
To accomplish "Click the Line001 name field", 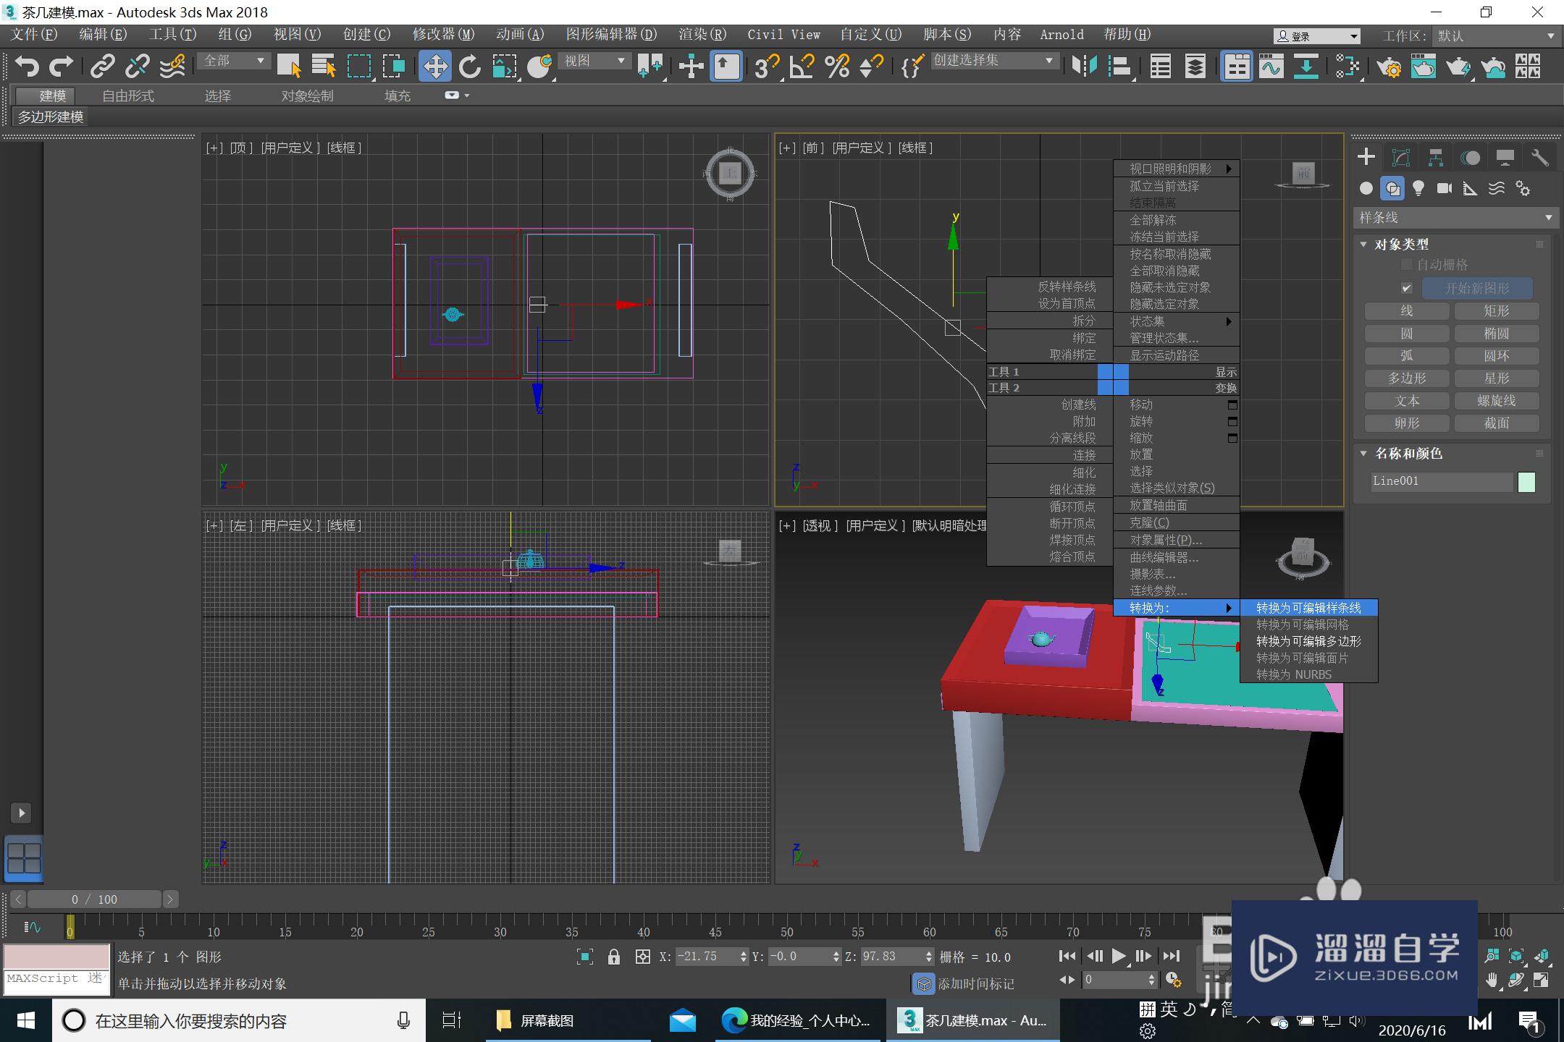I will tap(1441, 482).
